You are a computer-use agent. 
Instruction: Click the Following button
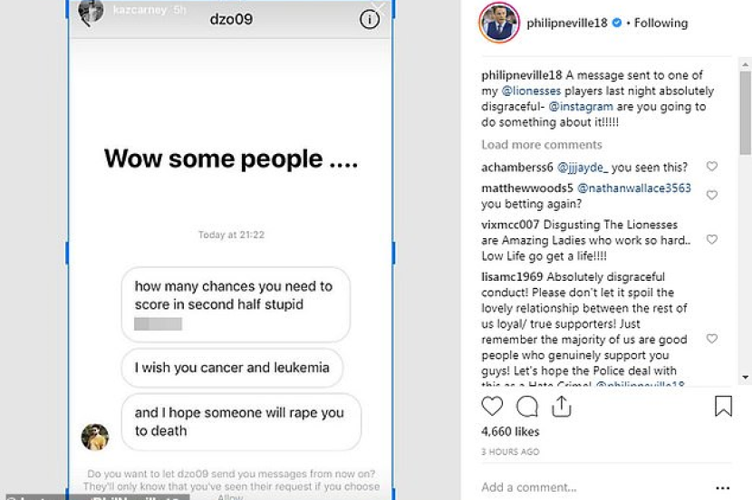(660, 23)
